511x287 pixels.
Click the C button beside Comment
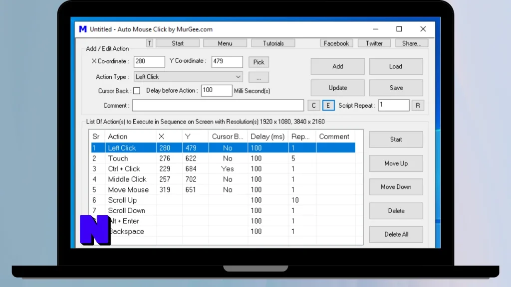(313, 106)
